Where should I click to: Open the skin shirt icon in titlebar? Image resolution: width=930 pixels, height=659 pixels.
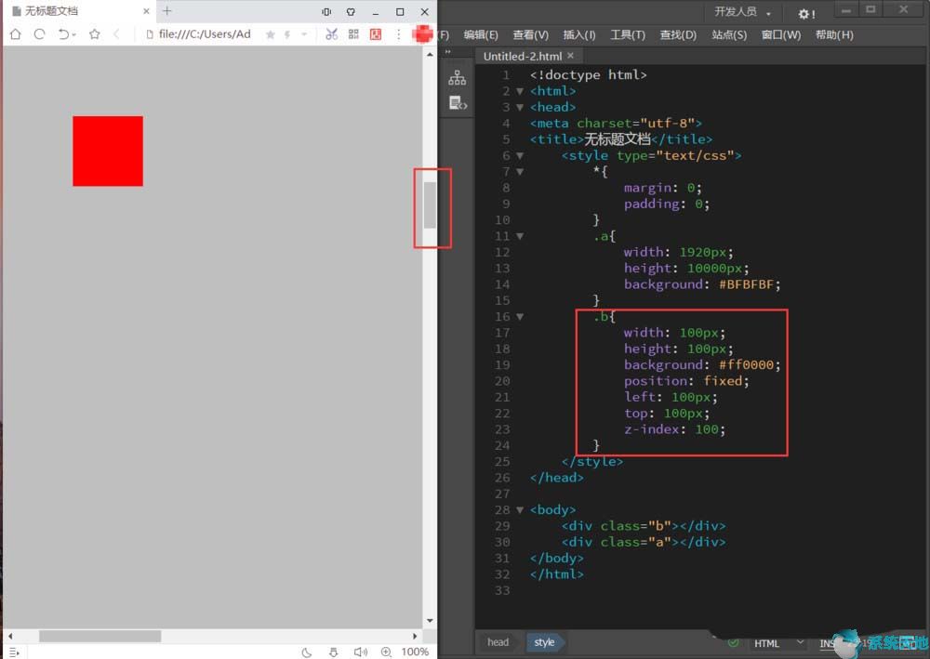352,12
